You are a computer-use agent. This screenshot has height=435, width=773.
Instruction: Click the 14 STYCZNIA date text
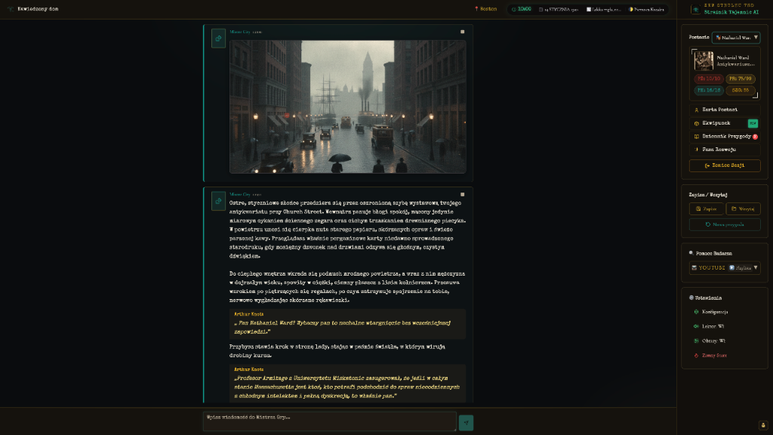561,9
